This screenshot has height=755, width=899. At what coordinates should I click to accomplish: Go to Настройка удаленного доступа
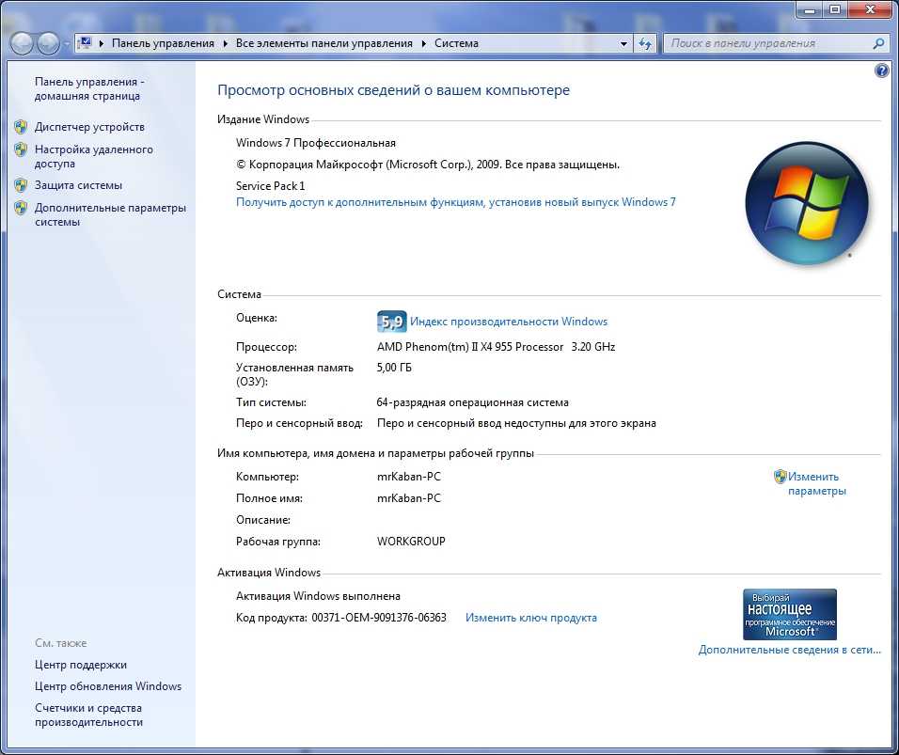[93, 156]
